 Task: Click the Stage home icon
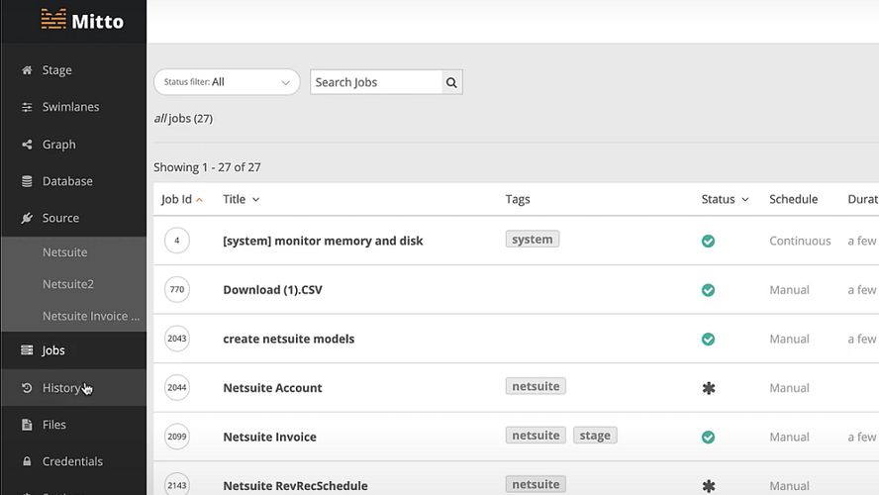27,70
